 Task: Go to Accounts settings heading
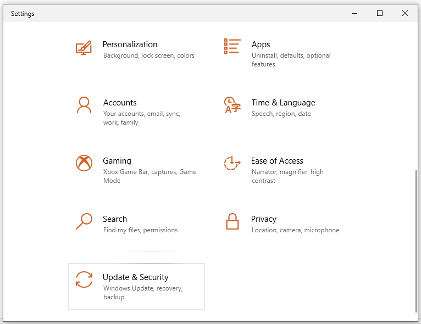click(x=120, y=103)
